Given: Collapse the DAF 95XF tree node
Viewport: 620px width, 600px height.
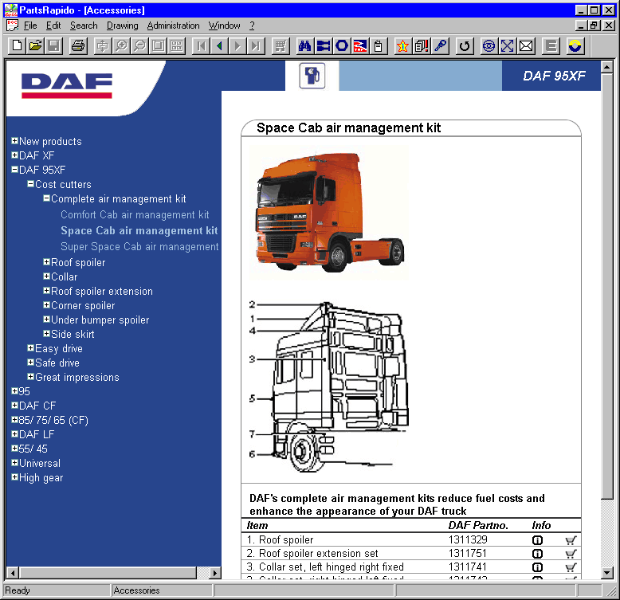Looking at the screenshot, I should point(14,169).
